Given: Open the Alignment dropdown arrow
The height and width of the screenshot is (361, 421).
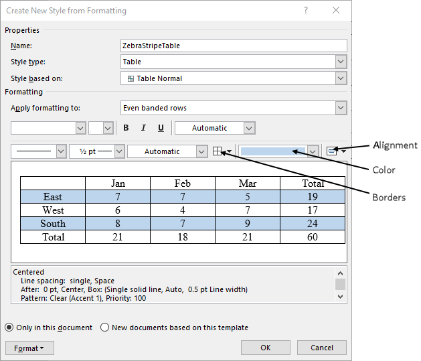Looking at the screenshot, I should coord(343,151).
